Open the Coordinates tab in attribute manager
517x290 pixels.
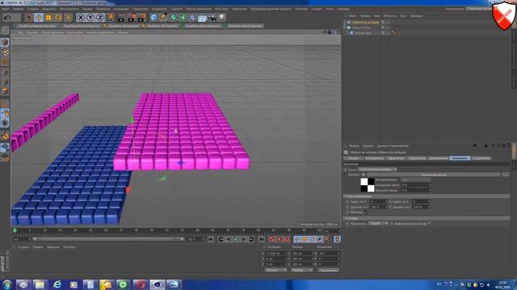pyautogui.click(x=374, y=158)
